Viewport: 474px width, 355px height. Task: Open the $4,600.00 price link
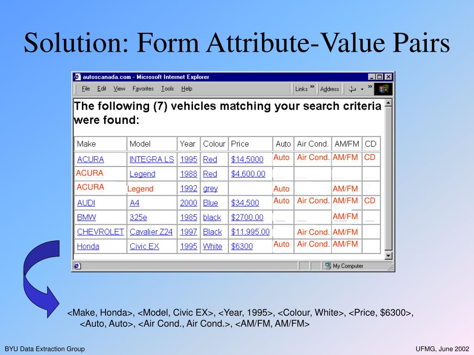(x=248, y=174)
